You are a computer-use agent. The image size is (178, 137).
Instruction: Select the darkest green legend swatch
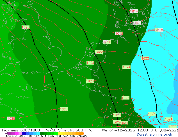(x=42, y=133)
